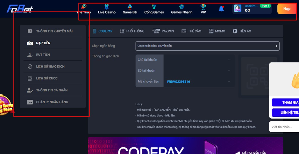The height and width of the screenshot is (154, 299).
Task: Click the chat message input field
Action: [284, 127]
